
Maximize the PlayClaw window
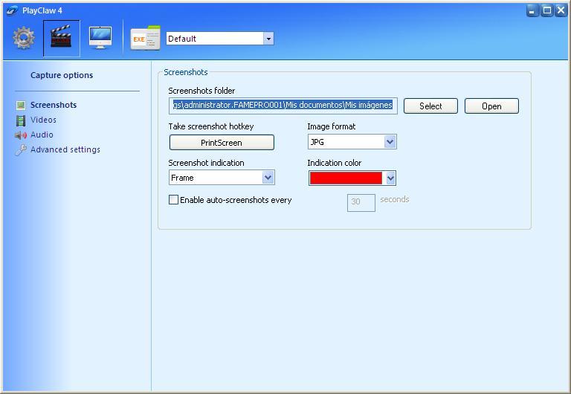coord(547,10)
